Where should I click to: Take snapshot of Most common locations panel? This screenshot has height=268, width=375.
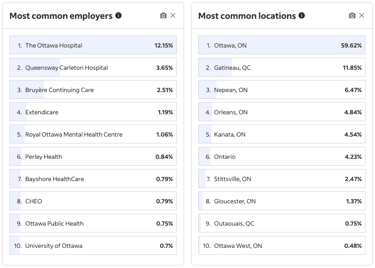click(352, 15)
